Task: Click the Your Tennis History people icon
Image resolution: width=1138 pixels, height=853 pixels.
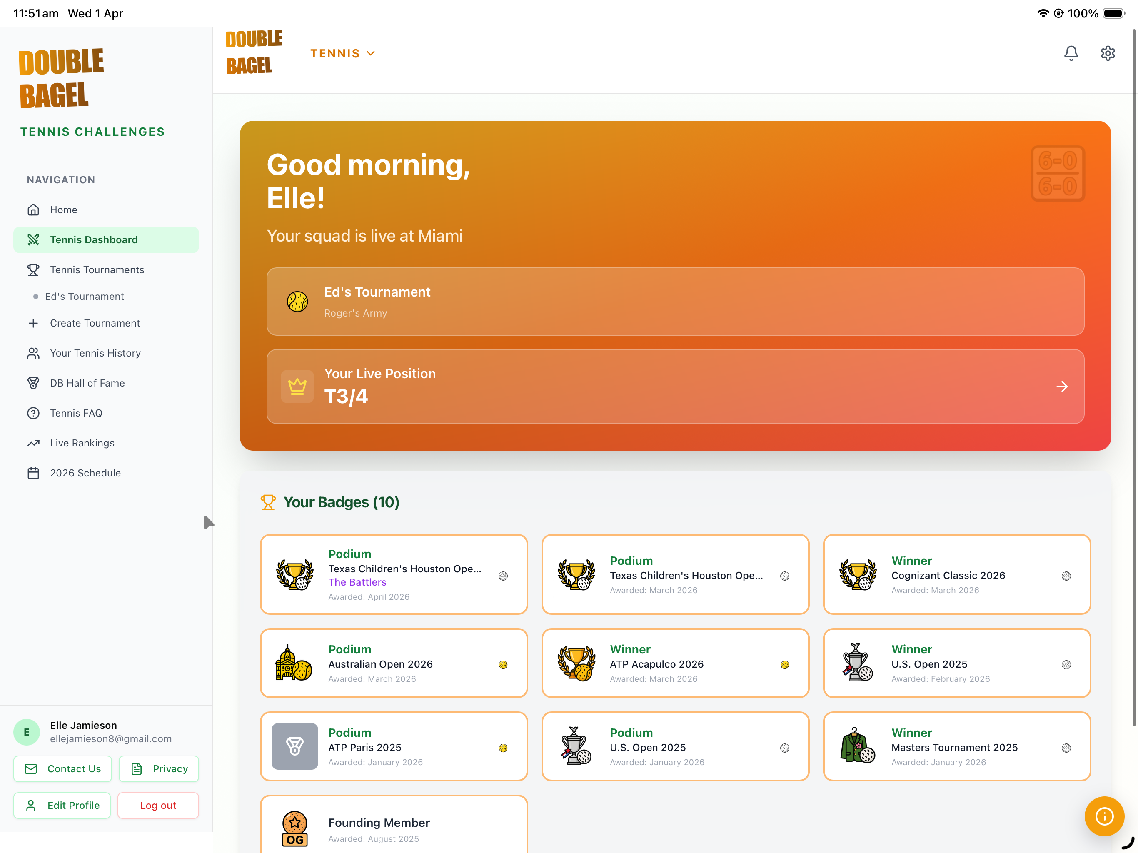Action: coord(33,353)
